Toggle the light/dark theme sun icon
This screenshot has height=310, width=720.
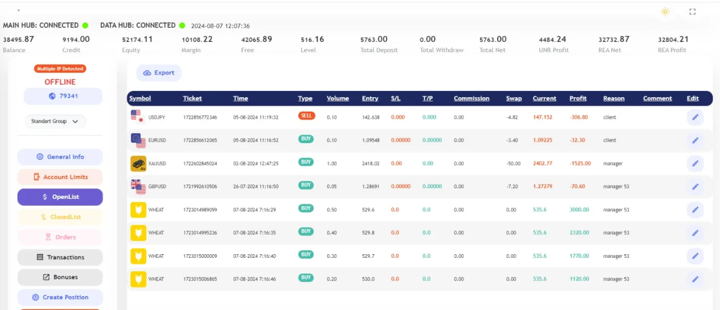(665, 12)
